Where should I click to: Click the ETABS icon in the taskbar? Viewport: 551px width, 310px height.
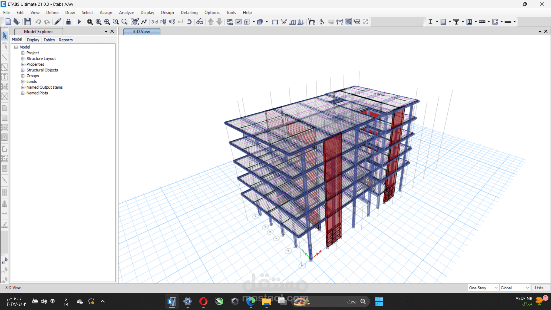pos(172,301)
